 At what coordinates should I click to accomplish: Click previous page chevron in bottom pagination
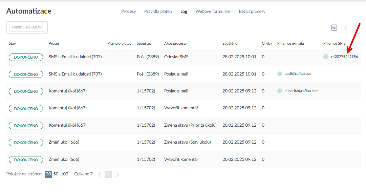coord(100,174)
